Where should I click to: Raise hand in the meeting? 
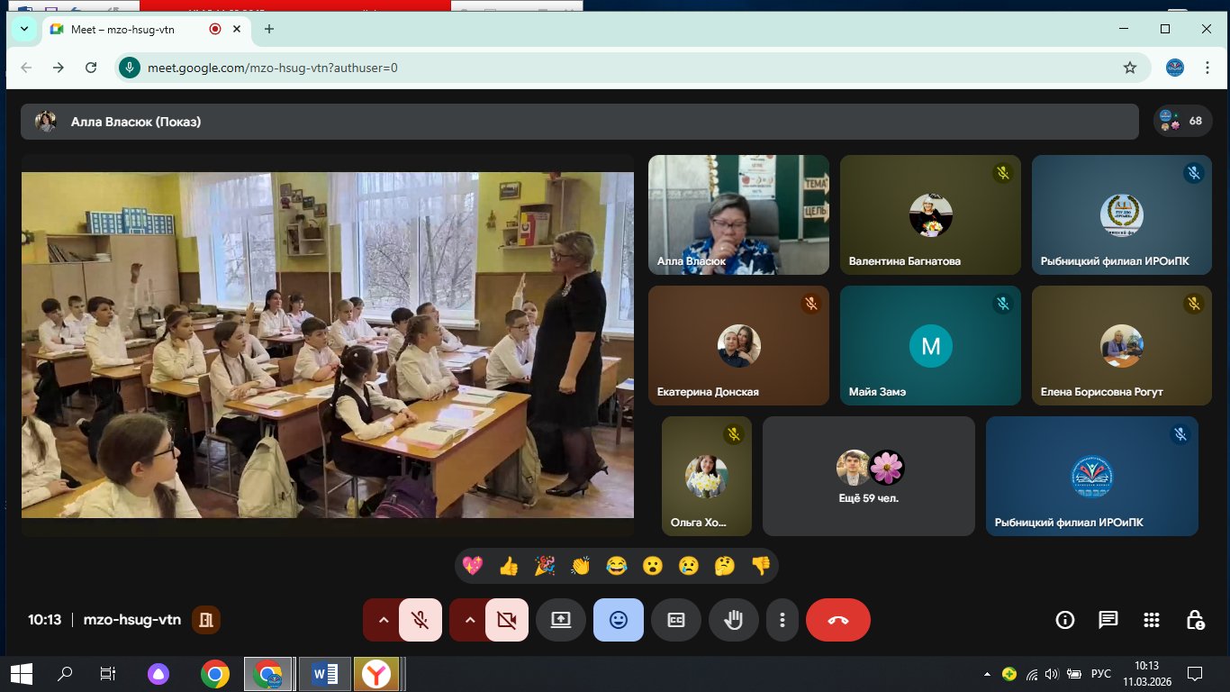(x=734, y=620)
